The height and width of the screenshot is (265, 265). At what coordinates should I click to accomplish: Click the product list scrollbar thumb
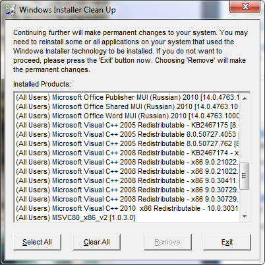[245, 176]
